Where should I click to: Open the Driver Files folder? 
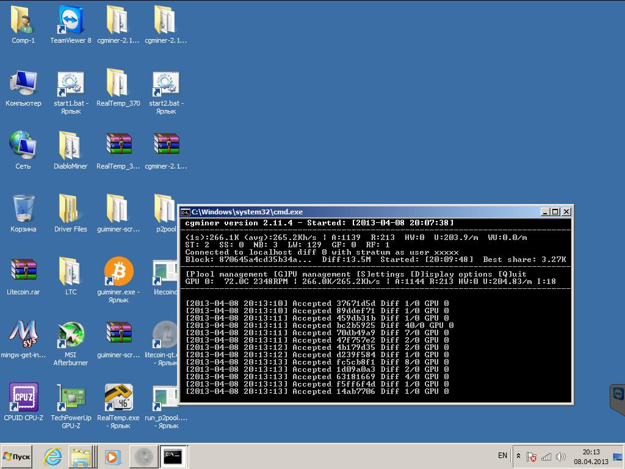click(x=71, y=209)
